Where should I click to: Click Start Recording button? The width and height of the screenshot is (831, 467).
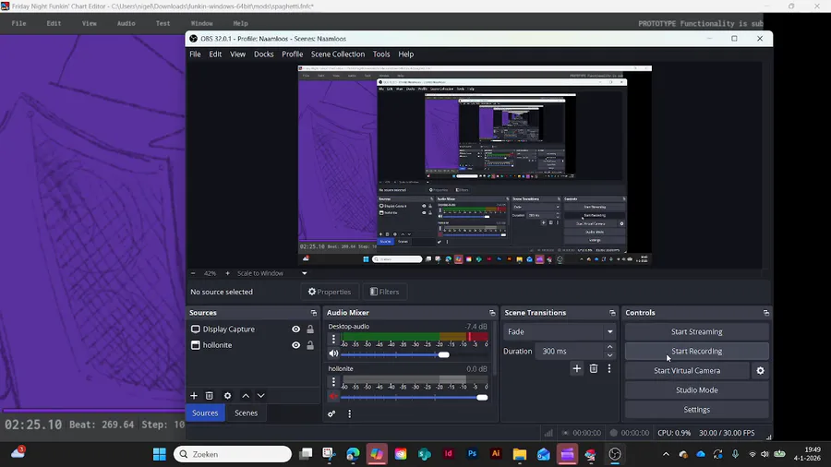[696, 351]
